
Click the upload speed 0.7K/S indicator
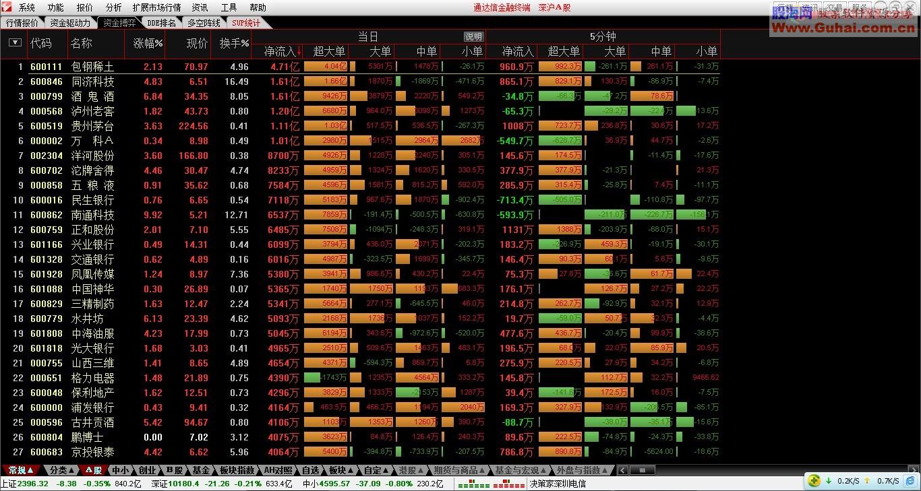click(882, 481)
